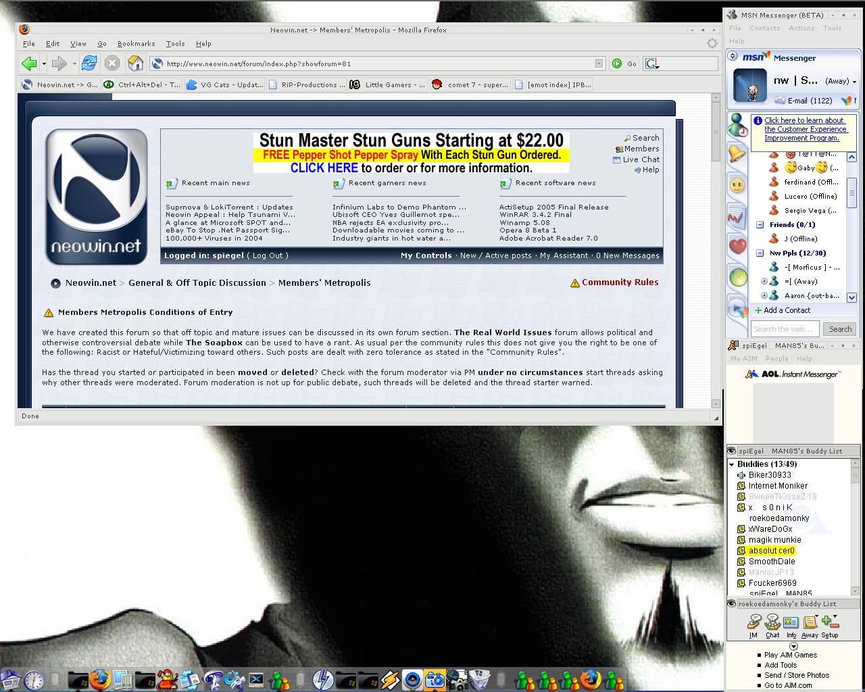Screen dimensions: 865x692
Task: Click the Firefox Home icon
Action: [x=136, y=64]
